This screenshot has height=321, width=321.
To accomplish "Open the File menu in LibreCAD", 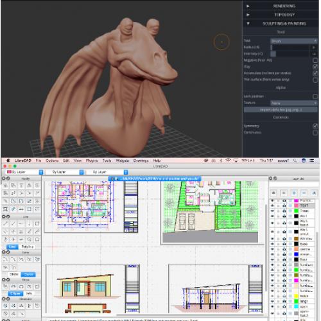I will click(39, 160).
